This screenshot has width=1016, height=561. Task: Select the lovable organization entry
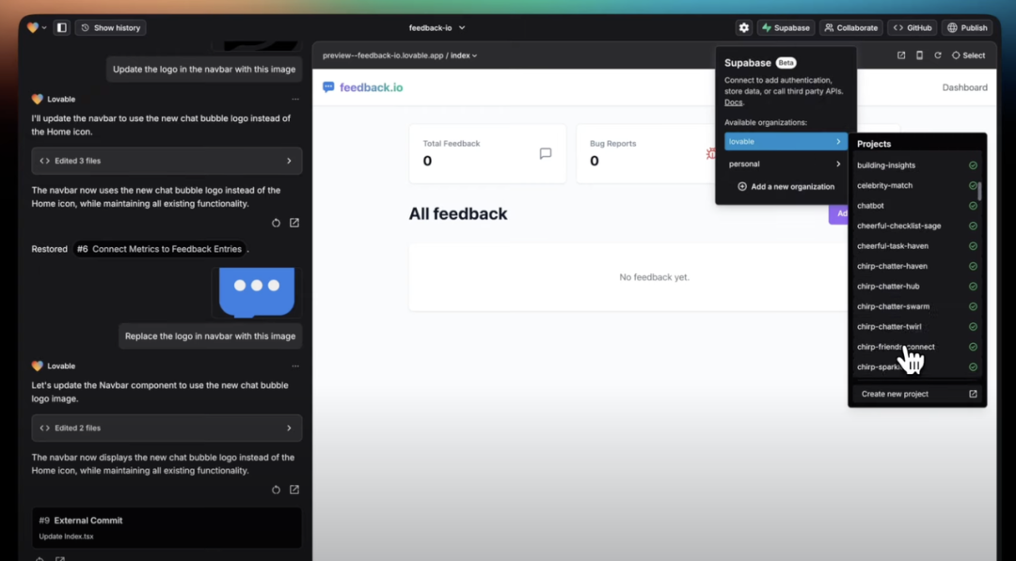point(786,141)
